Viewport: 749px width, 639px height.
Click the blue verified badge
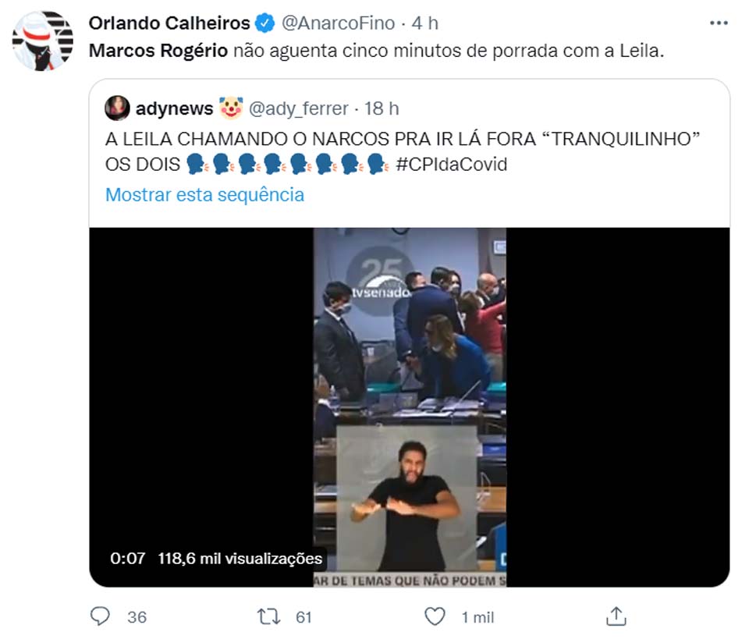click(x=264, y=23)
